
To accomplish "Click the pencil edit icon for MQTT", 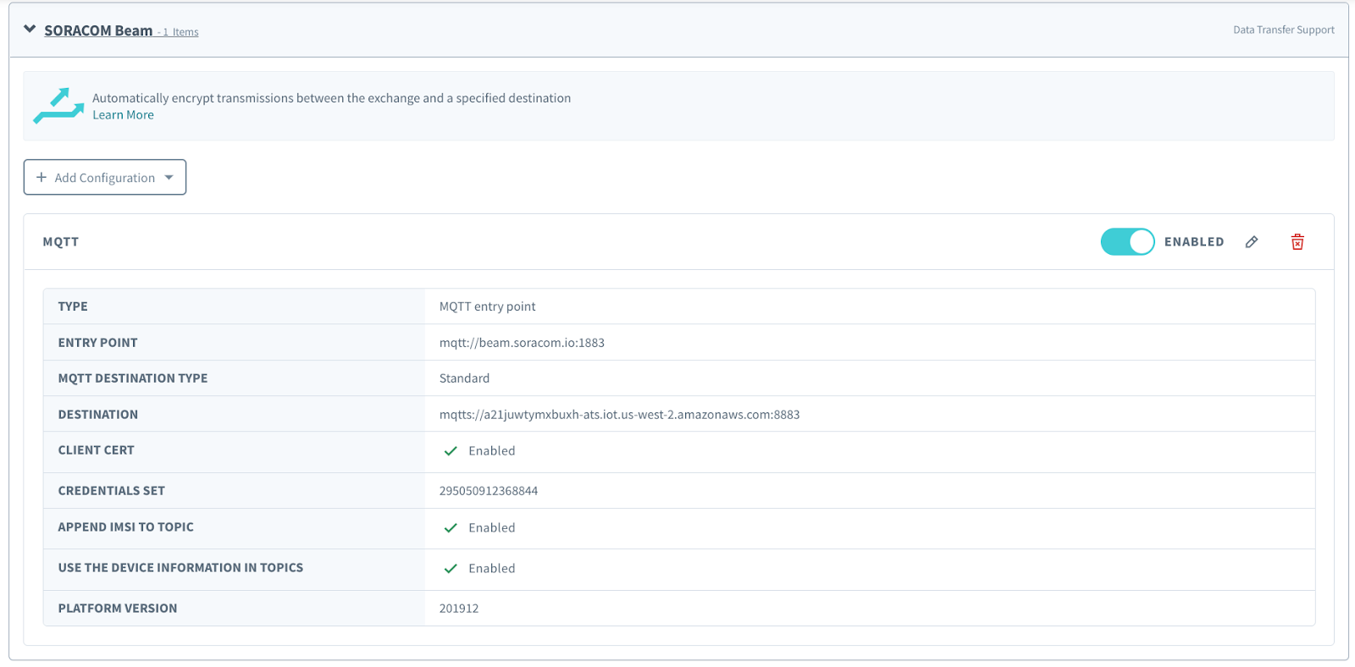I will 1252,242.
